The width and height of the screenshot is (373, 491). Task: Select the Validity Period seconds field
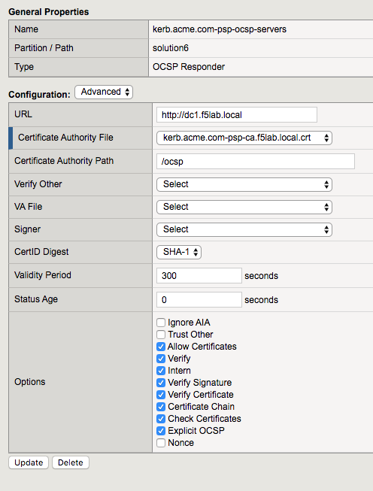click(x=199, y=275)
